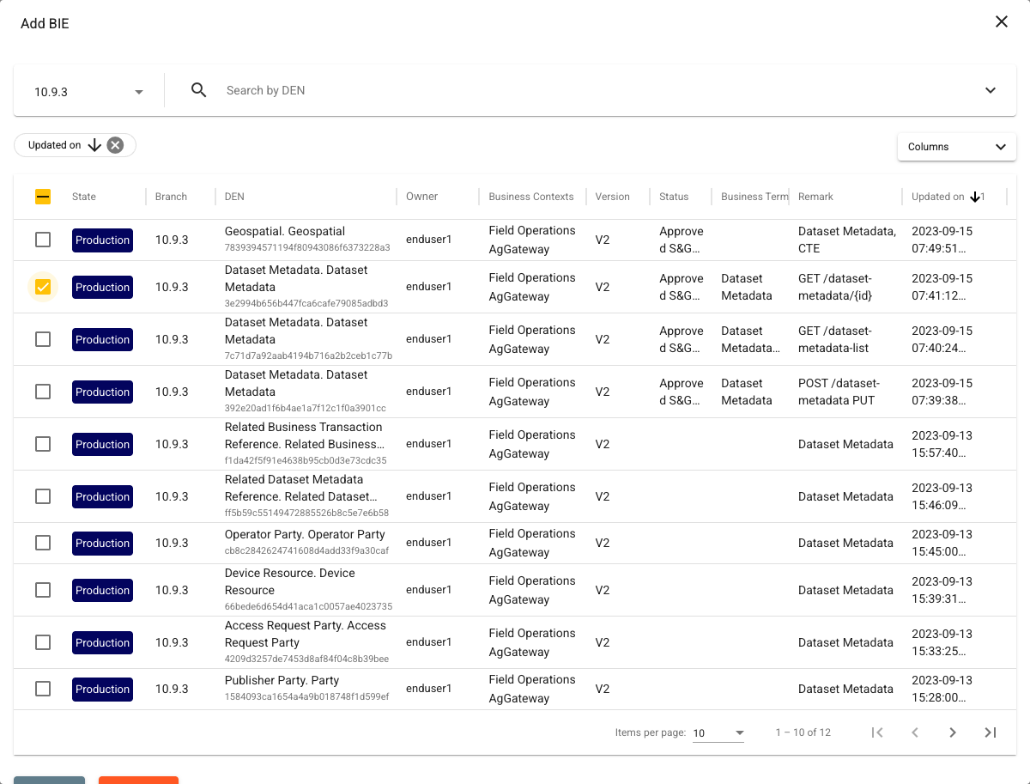This screenshot has height=784, width=1030.
Task: Select the Device Resource. Device Resource DEN
Action: click(290, 581)
